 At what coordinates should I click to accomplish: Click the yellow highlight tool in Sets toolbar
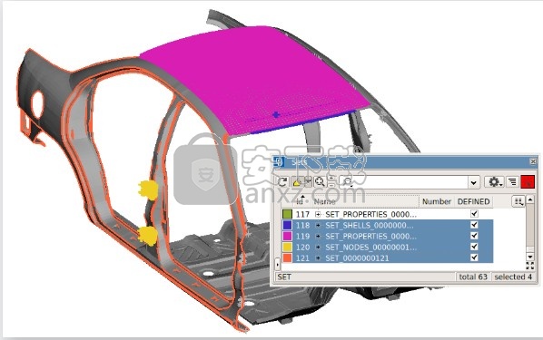click(297, 182)
